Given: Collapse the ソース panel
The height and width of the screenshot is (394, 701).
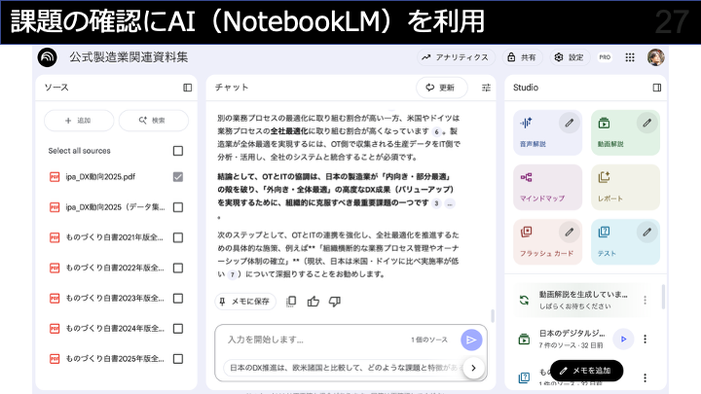Looking at the screenshot, I should tap(187, 88).
